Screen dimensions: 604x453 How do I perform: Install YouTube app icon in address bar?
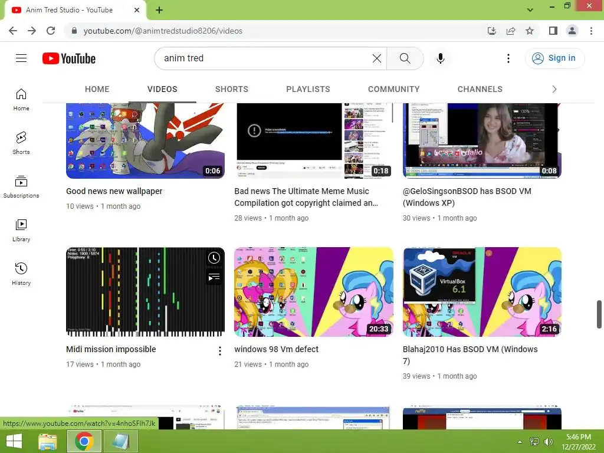(492, 31)
